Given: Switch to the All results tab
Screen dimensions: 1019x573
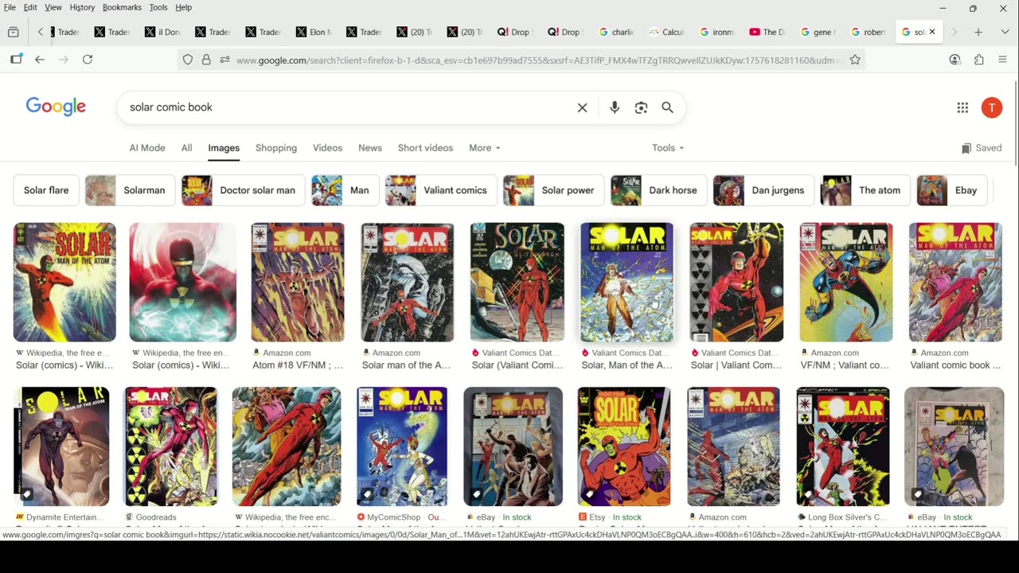Looking at the screenshot, I should click(186, 148).
